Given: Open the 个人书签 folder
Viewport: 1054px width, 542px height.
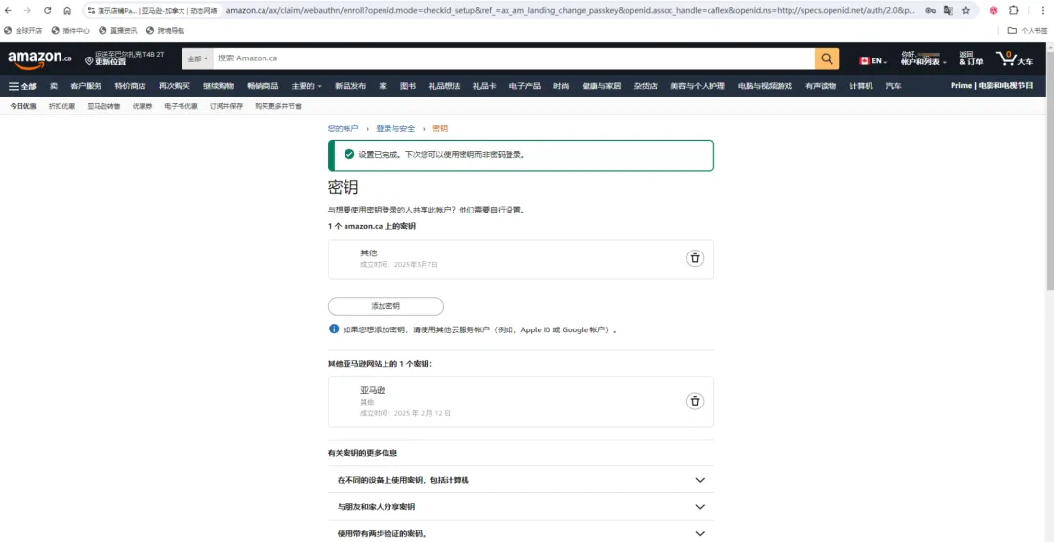Looking at the screenshot, I should tap(1028, 30).
